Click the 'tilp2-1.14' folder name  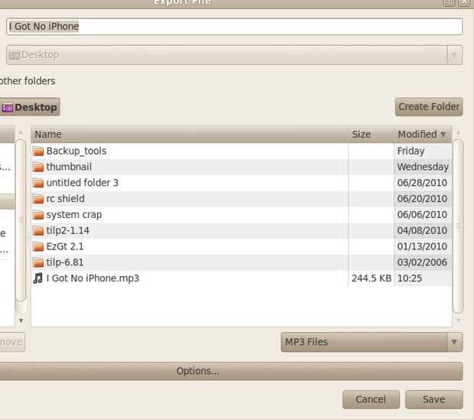click(68, 231)
